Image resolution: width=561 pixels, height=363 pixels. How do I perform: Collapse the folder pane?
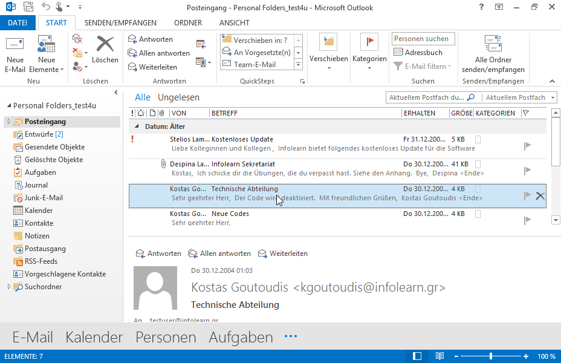click(x=116, y=93)
